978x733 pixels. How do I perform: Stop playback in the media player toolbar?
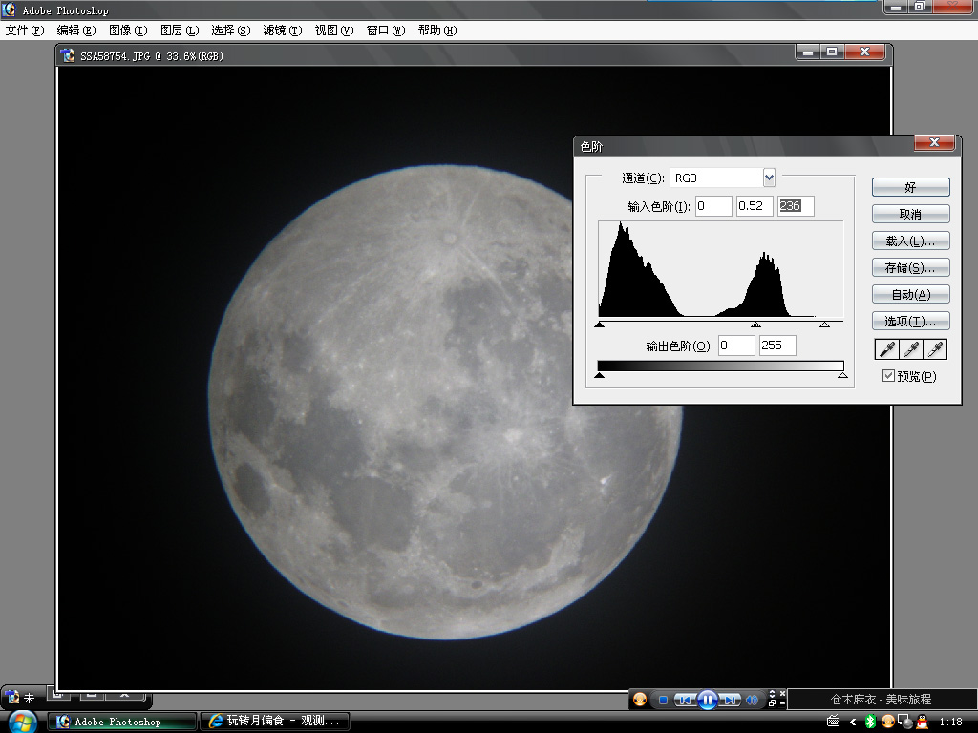(x=663, y=700)
